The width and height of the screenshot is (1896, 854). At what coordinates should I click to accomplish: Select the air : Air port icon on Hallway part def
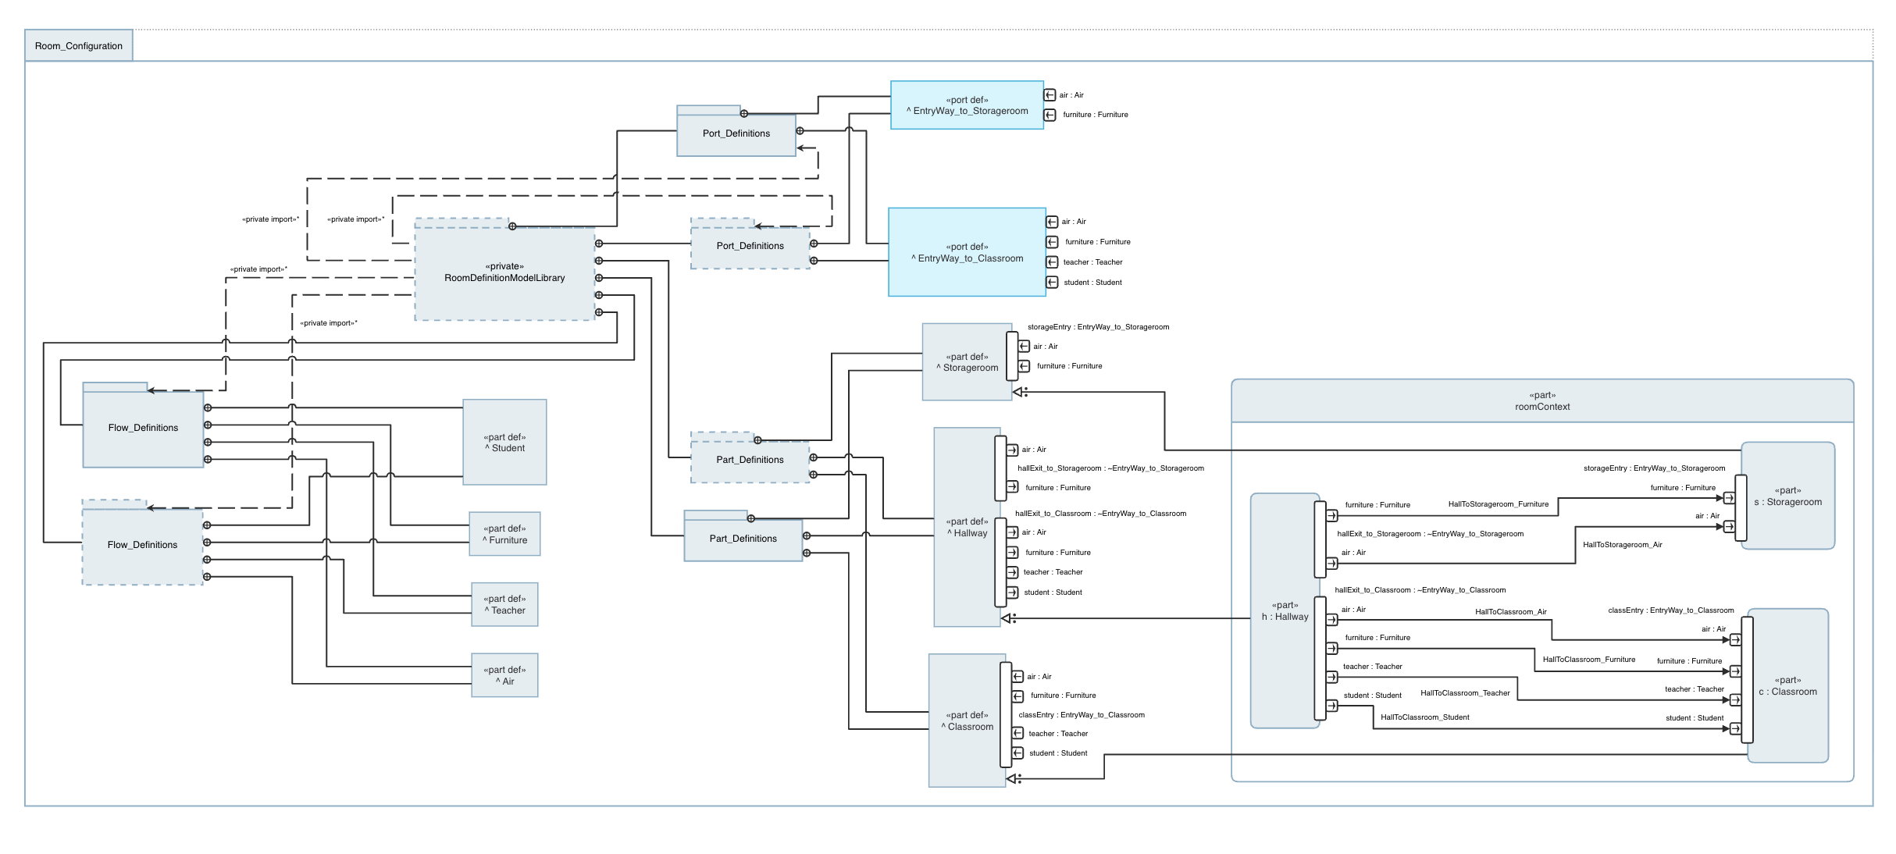(1013, 450)
